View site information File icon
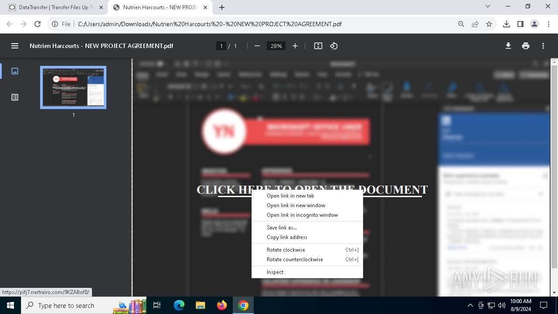 point(61,24)
